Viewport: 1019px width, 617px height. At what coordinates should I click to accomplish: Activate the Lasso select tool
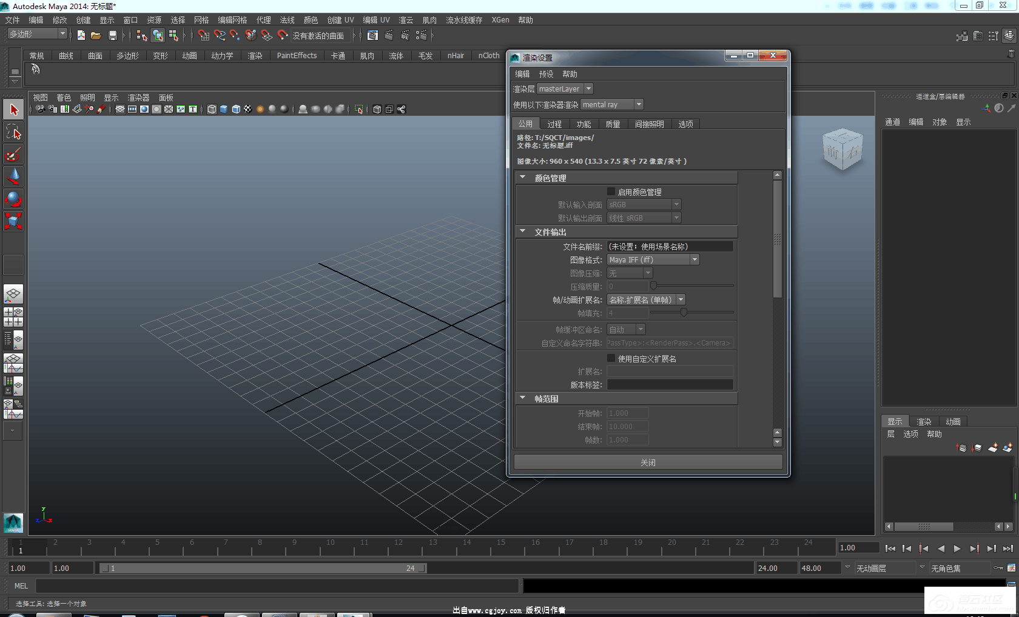click(x=13, y=132)
